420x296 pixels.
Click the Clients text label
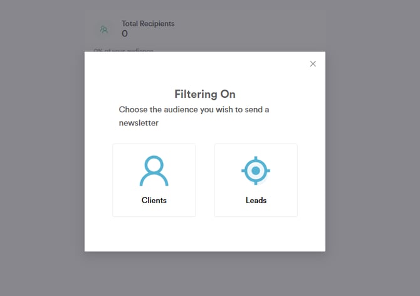click(x=154, y=201)
